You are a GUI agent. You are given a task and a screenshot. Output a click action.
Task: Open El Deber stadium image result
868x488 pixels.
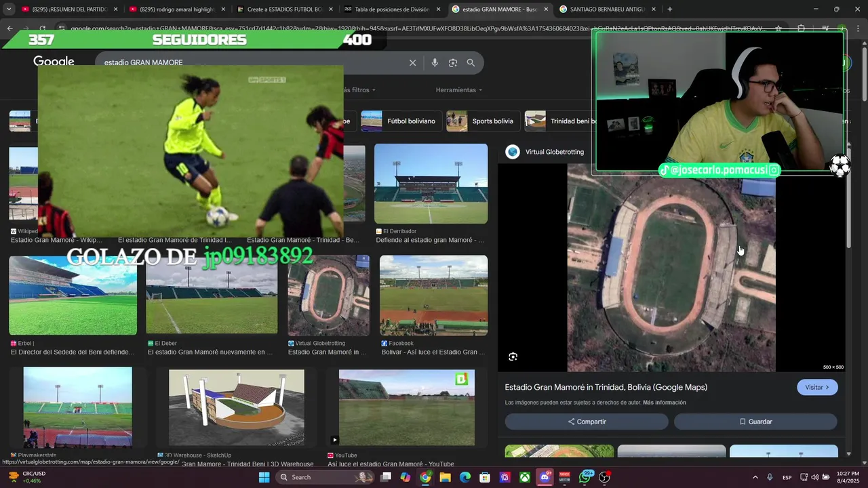click(212, 296)
